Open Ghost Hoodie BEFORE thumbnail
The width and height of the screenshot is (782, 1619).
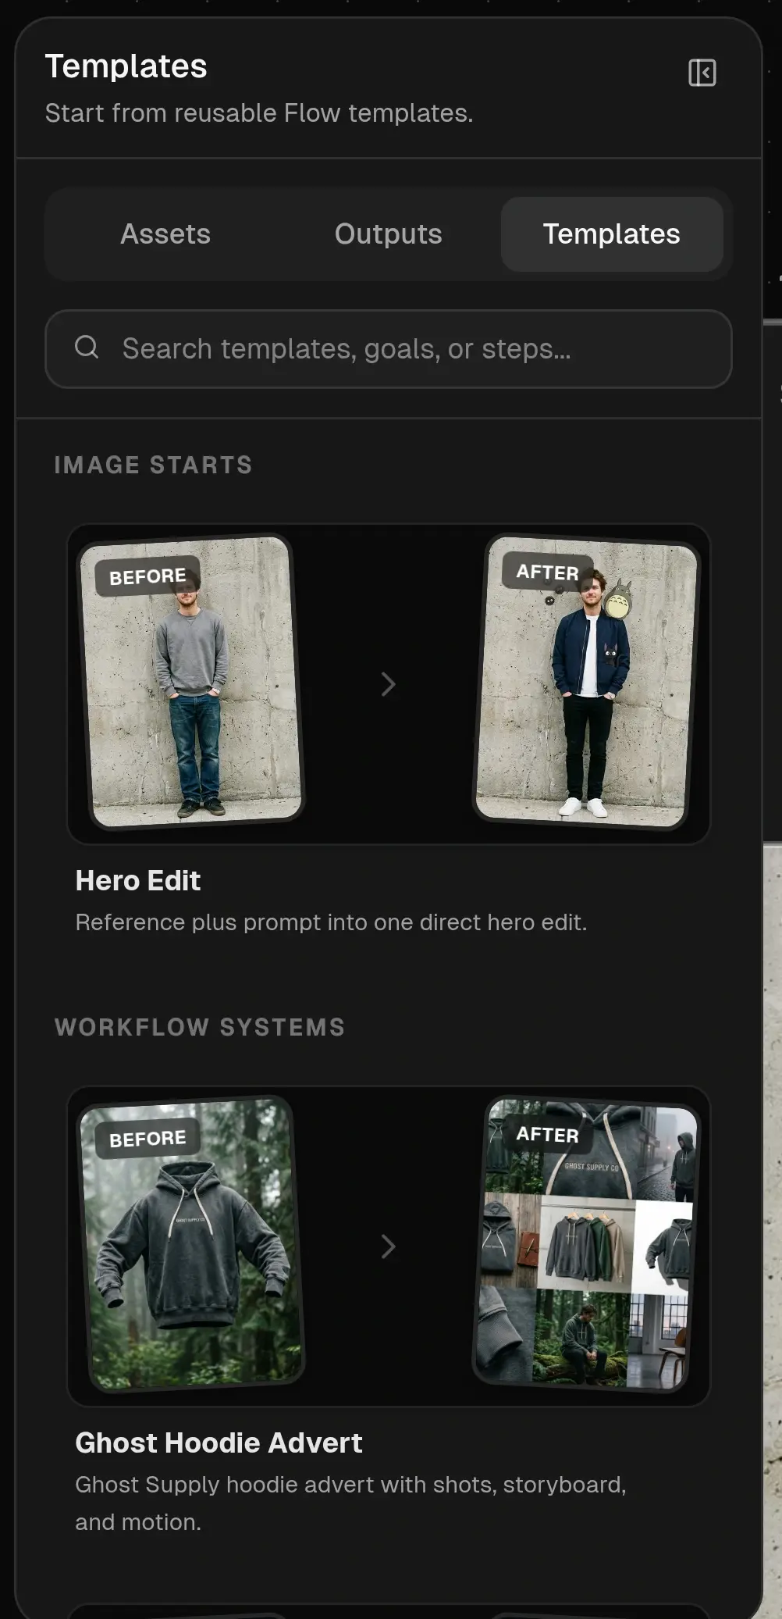(x=191, y=1244)
